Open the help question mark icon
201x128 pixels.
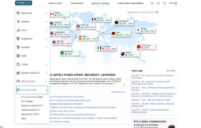[158, 3]
